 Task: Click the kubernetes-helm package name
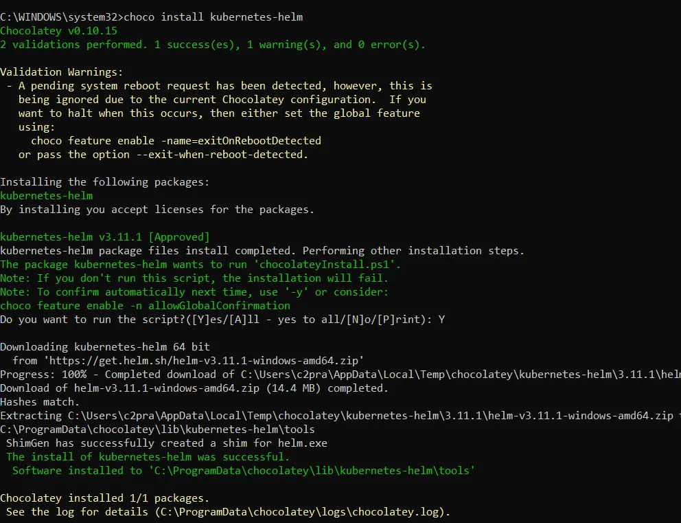point(46,195)
